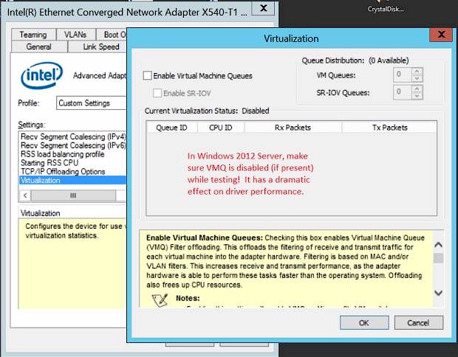Image resolution: width=458 pixels, height=357 pixels.
Task: Decrease SR-IOV Queues spinner value
Action: pos(417,96)
